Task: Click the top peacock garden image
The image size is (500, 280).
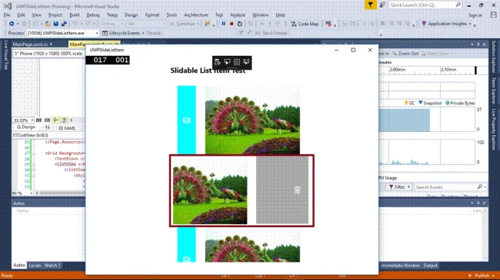Action: [252, 120]
